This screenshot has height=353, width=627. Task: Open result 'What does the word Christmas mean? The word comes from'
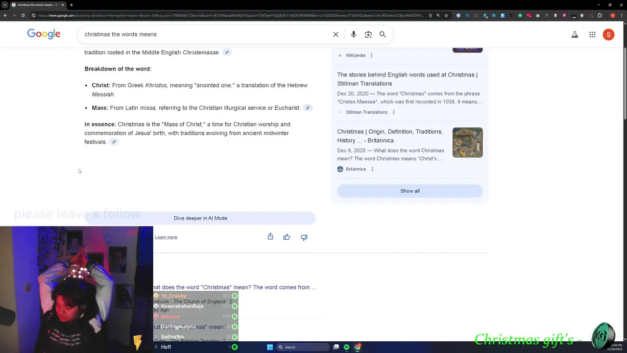point(235,287)
